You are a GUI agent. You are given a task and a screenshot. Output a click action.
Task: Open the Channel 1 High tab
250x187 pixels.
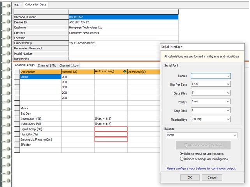25,65
